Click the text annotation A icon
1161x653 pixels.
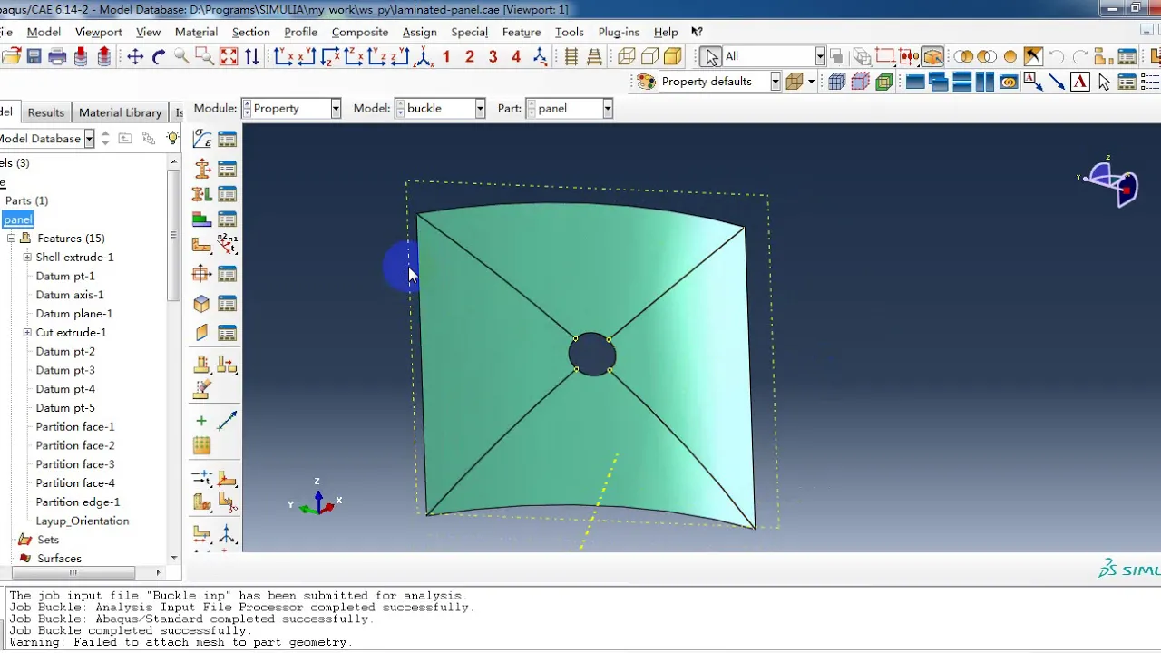(1080, 82)
